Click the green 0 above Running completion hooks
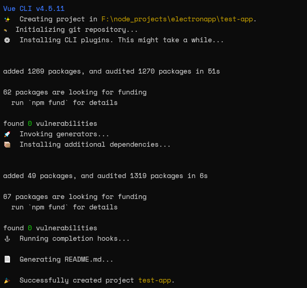 click(30, 228)
